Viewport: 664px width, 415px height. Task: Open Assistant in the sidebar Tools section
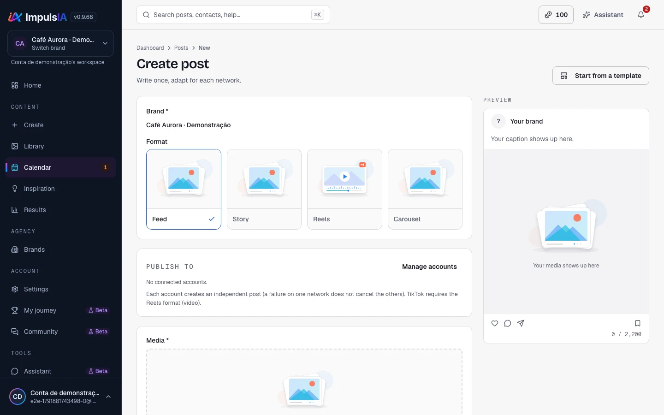pos(60,371)
